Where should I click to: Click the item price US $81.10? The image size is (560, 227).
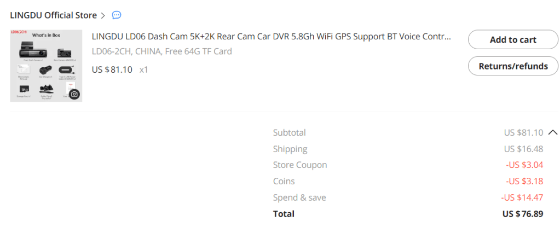pos(112,69)
